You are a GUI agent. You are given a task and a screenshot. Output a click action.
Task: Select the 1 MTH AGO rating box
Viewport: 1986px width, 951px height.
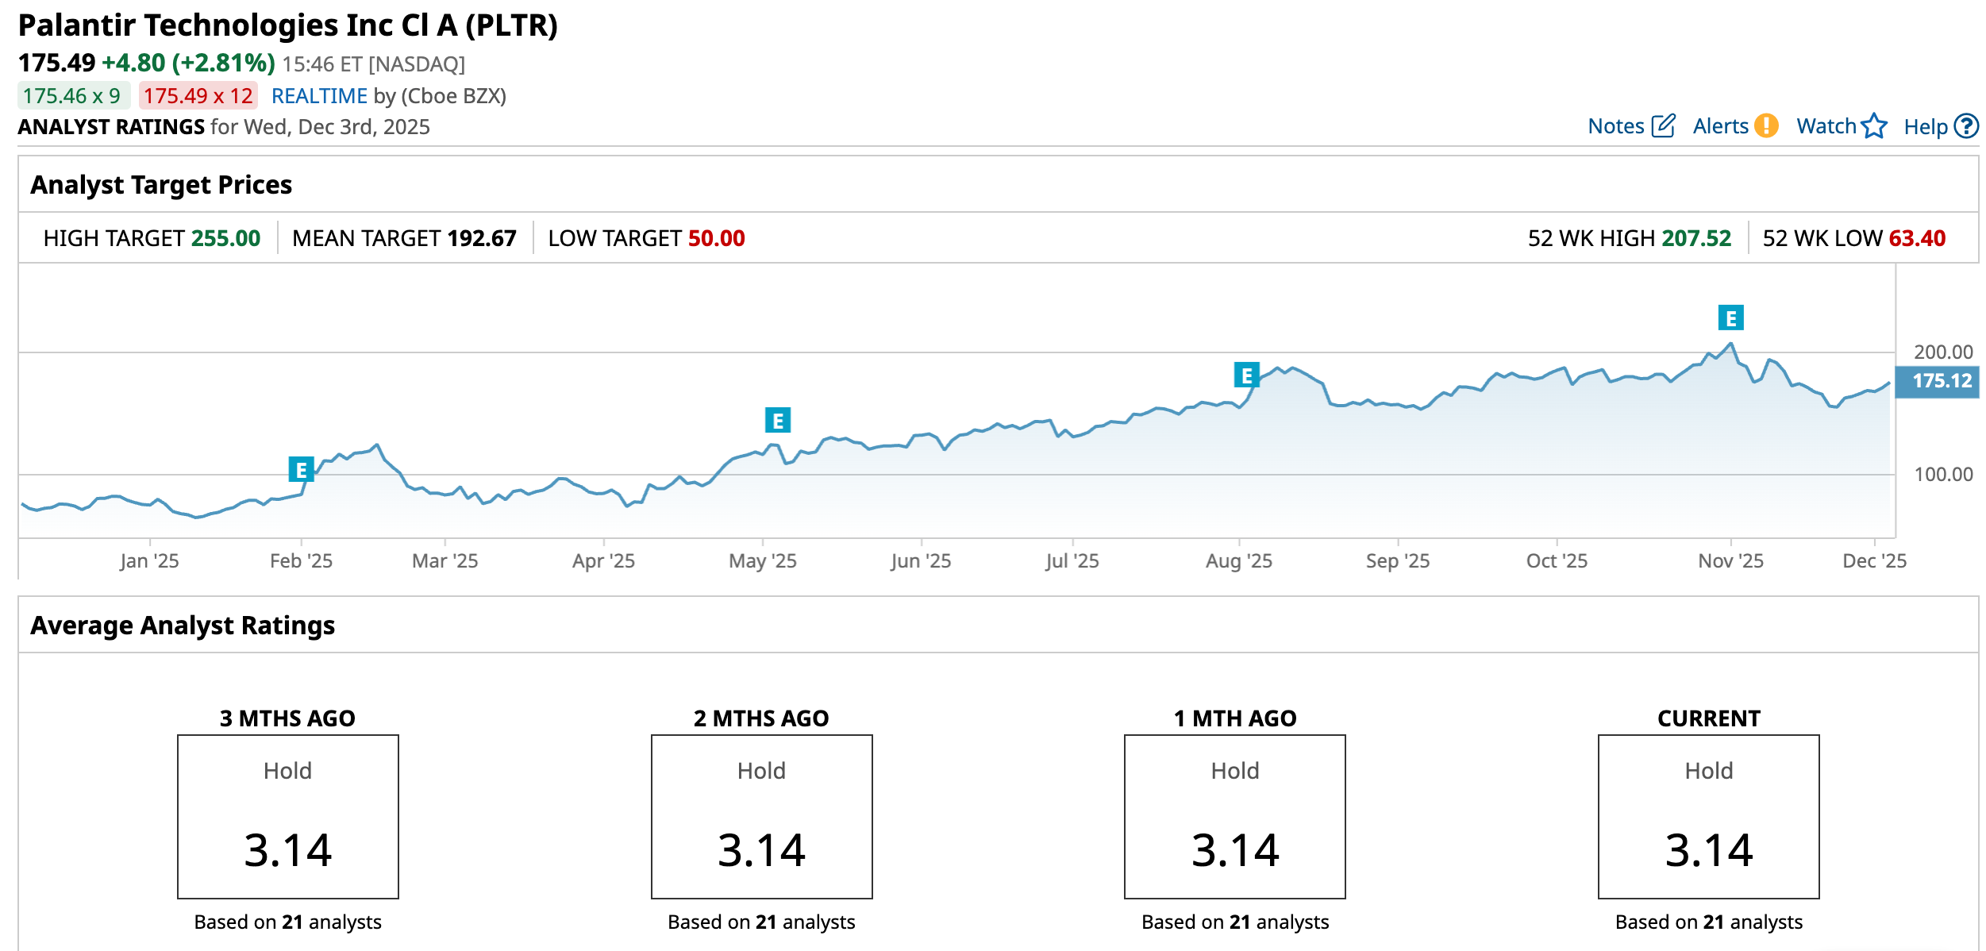[x=1234, y=816]
